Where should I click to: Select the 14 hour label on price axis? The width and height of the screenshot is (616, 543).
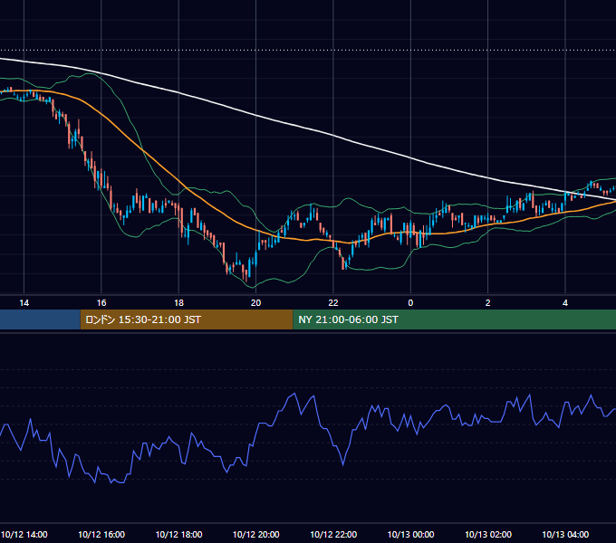tap(24, 303)
